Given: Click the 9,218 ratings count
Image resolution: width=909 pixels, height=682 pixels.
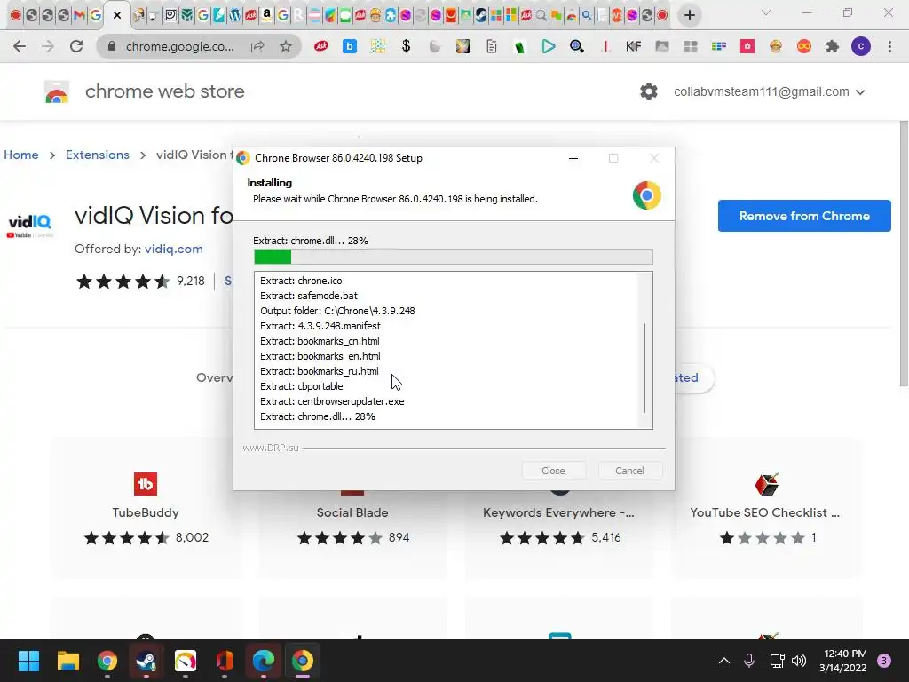Looking at the screenshot, I should (x=191, y=282).
